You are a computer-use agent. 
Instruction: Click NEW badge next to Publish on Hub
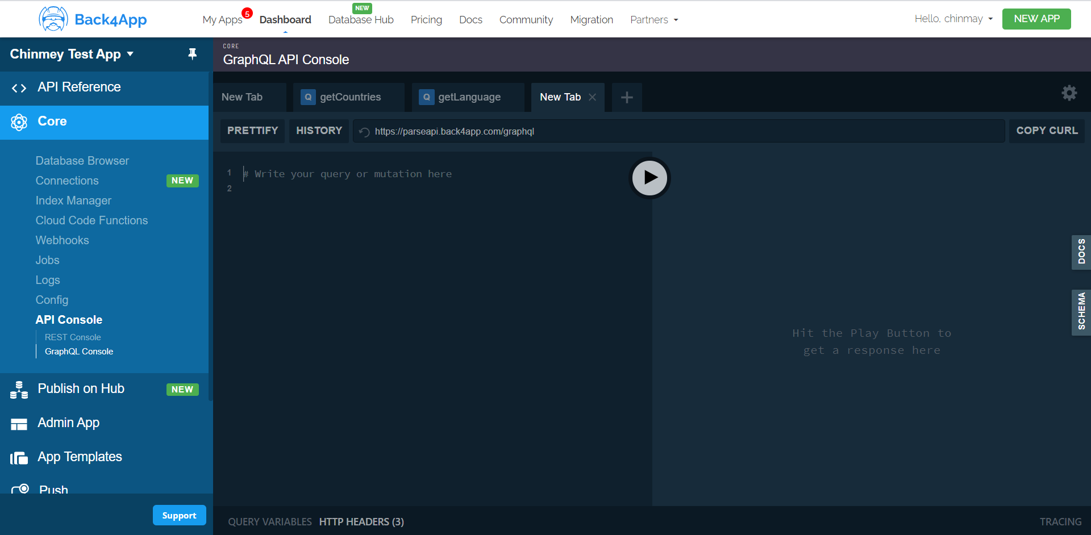point(182,390)
